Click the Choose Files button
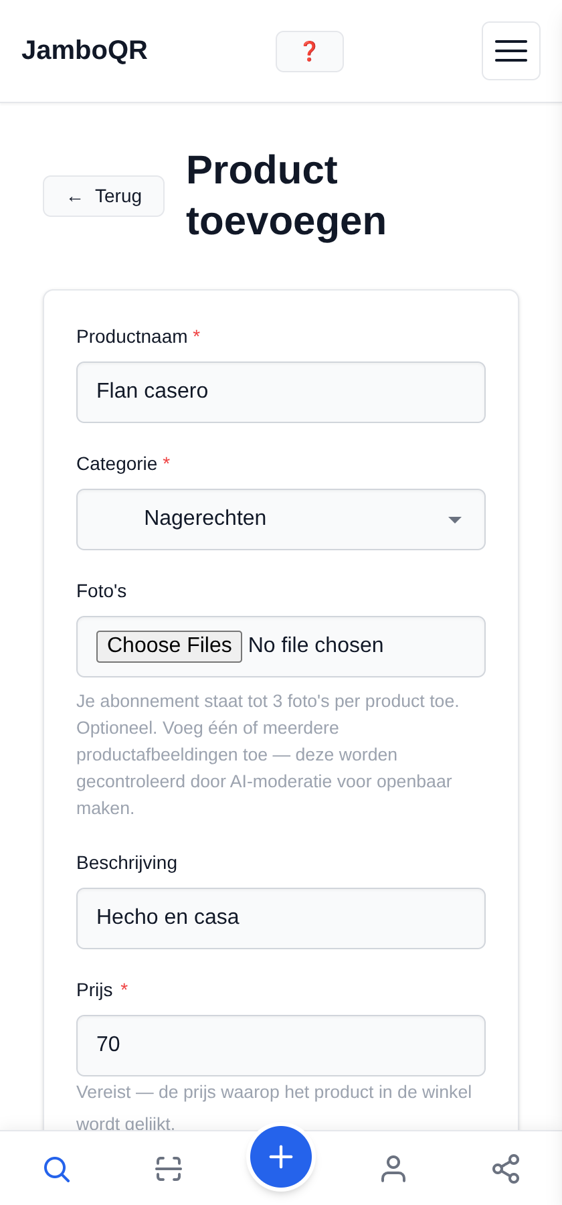This screenshot has width=562, height=1205. tap(169, 646)
